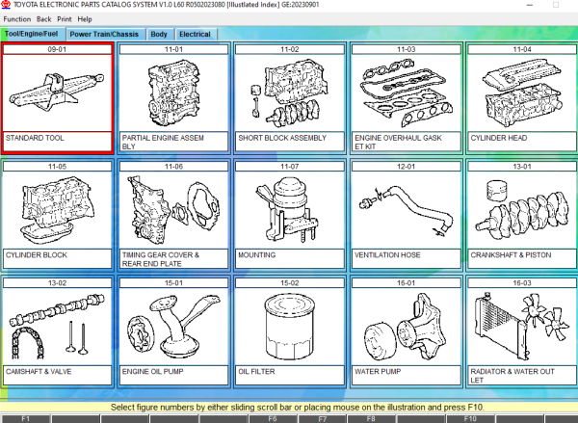Click the SHORT BLOCK ASSEMBLY caption
The height and width of the screenshot is (423, 578).
(290, 142)
